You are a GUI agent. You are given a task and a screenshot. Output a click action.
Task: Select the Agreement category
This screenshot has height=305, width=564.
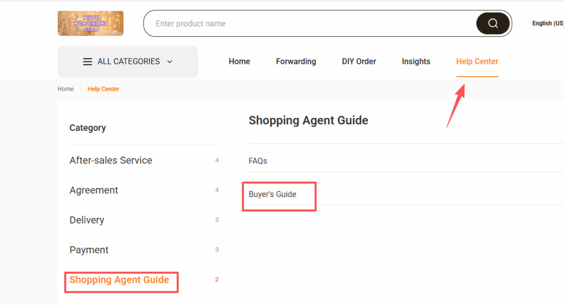click(94, 190)
